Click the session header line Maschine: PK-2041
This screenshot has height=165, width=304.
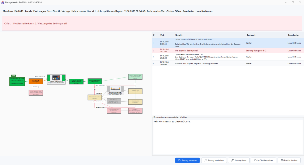coord(107,11)
